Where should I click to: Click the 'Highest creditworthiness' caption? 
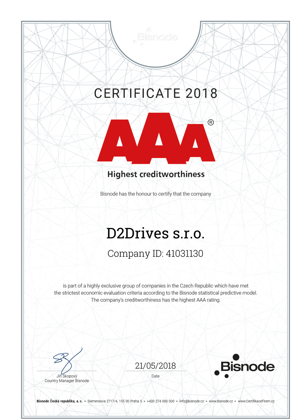click(x=156, y=175)
